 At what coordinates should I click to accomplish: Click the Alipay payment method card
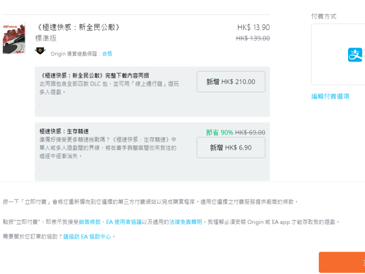click(x=338, y=54)
